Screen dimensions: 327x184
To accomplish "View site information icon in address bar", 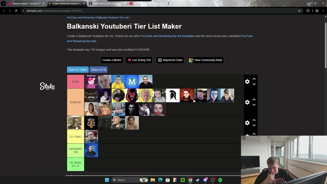I will pyautogui.click(x=23, y=11).
